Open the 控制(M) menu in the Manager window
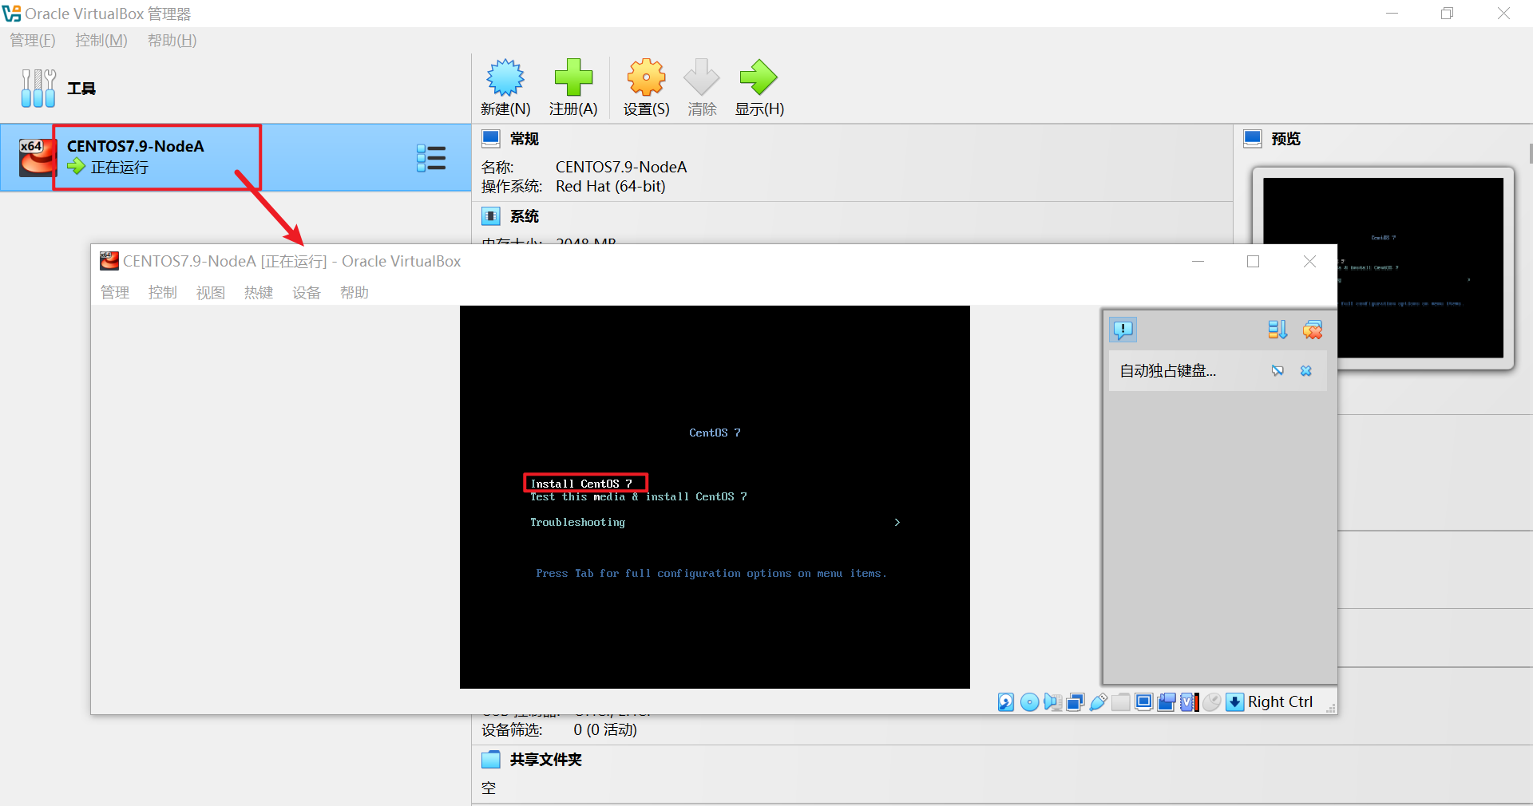 coord(101,40)
